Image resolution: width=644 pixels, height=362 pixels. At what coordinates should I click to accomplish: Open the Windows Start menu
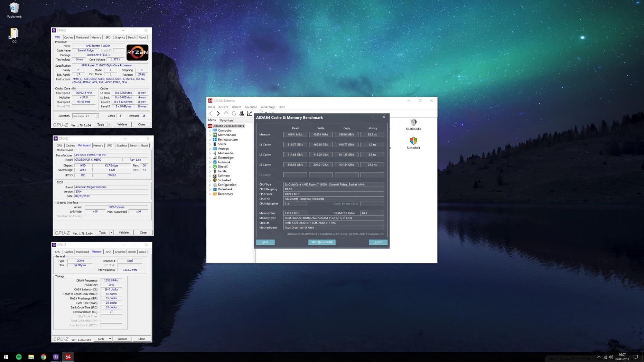[6, 357]
